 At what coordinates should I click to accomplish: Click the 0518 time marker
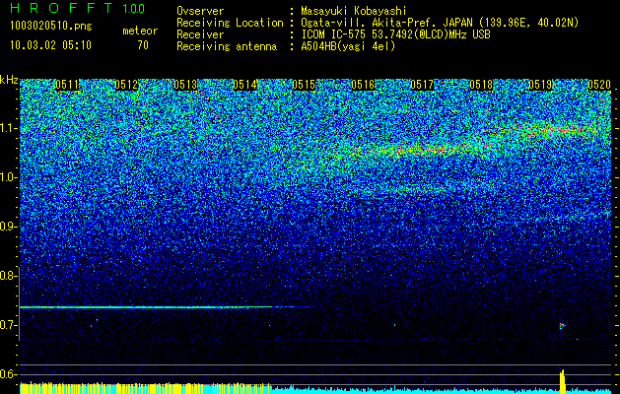pyautogui.click(x=481, y=85)
